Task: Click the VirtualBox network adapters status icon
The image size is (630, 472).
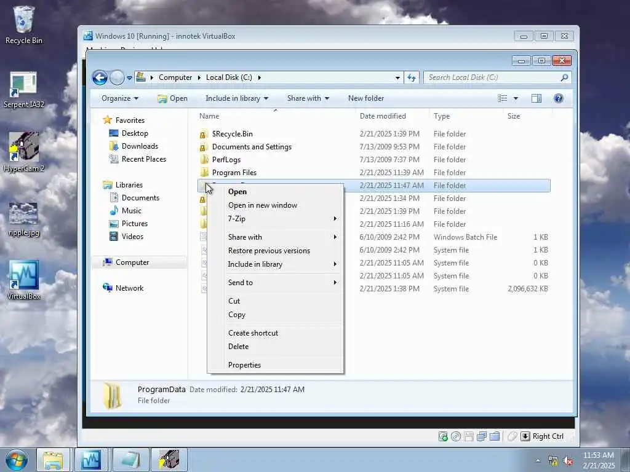Action: [x=481, y=436]
